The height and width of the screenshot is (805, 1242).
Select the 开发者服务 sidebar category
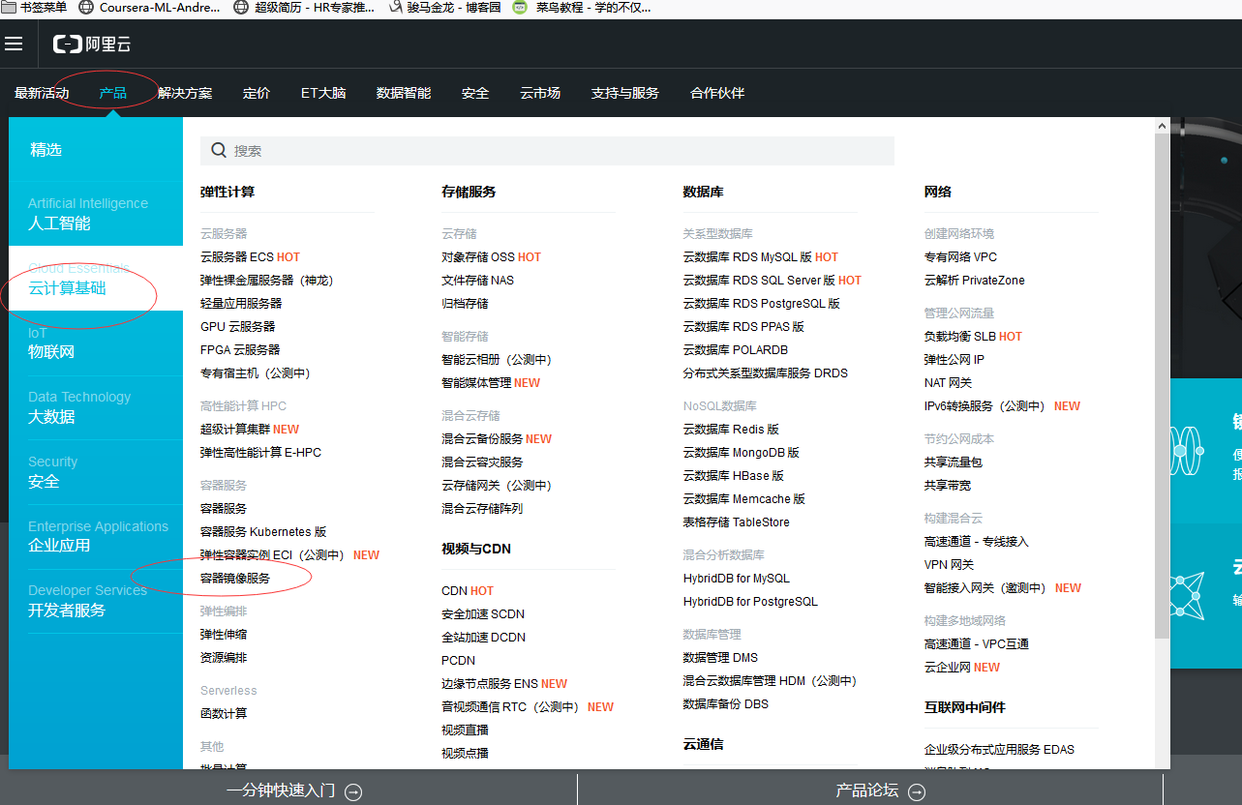[96, 601]
